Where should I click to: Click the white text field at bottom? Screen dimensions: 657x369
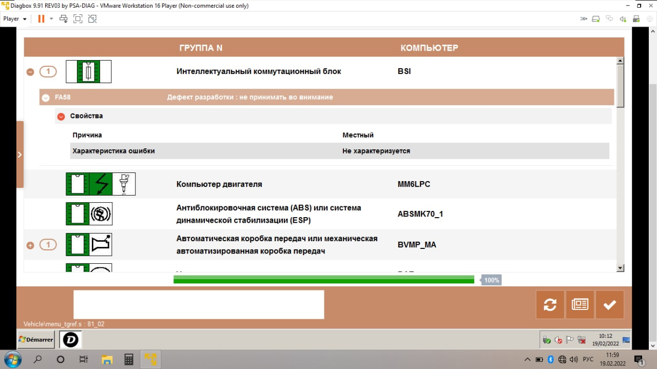point(199,304)
